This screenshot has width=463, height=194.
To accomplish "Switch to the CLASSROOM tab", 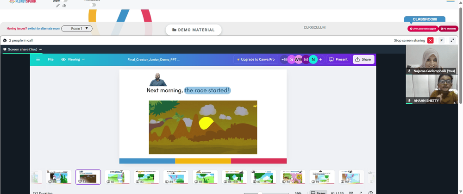I will tap(425, 19).
